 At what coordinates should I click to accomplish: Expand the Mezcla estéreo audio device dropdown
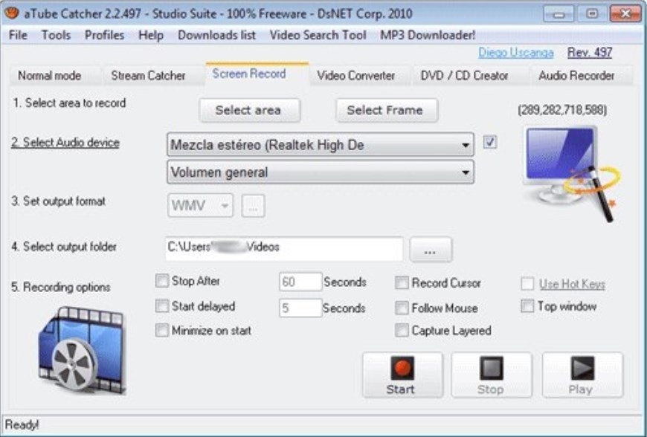(x=321, y=145)
